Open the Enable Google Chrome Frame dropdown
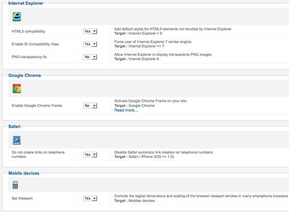The height and width of the screenshot is (212, 289). (x=90, y=106)
